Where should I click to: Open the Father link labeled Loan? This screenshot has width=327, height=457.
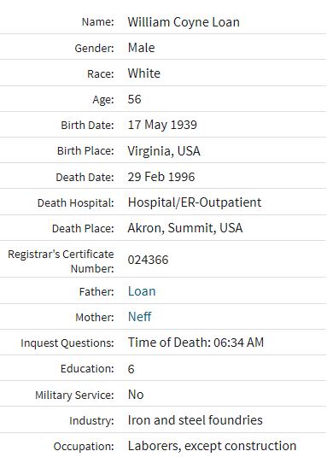(142, 291)
